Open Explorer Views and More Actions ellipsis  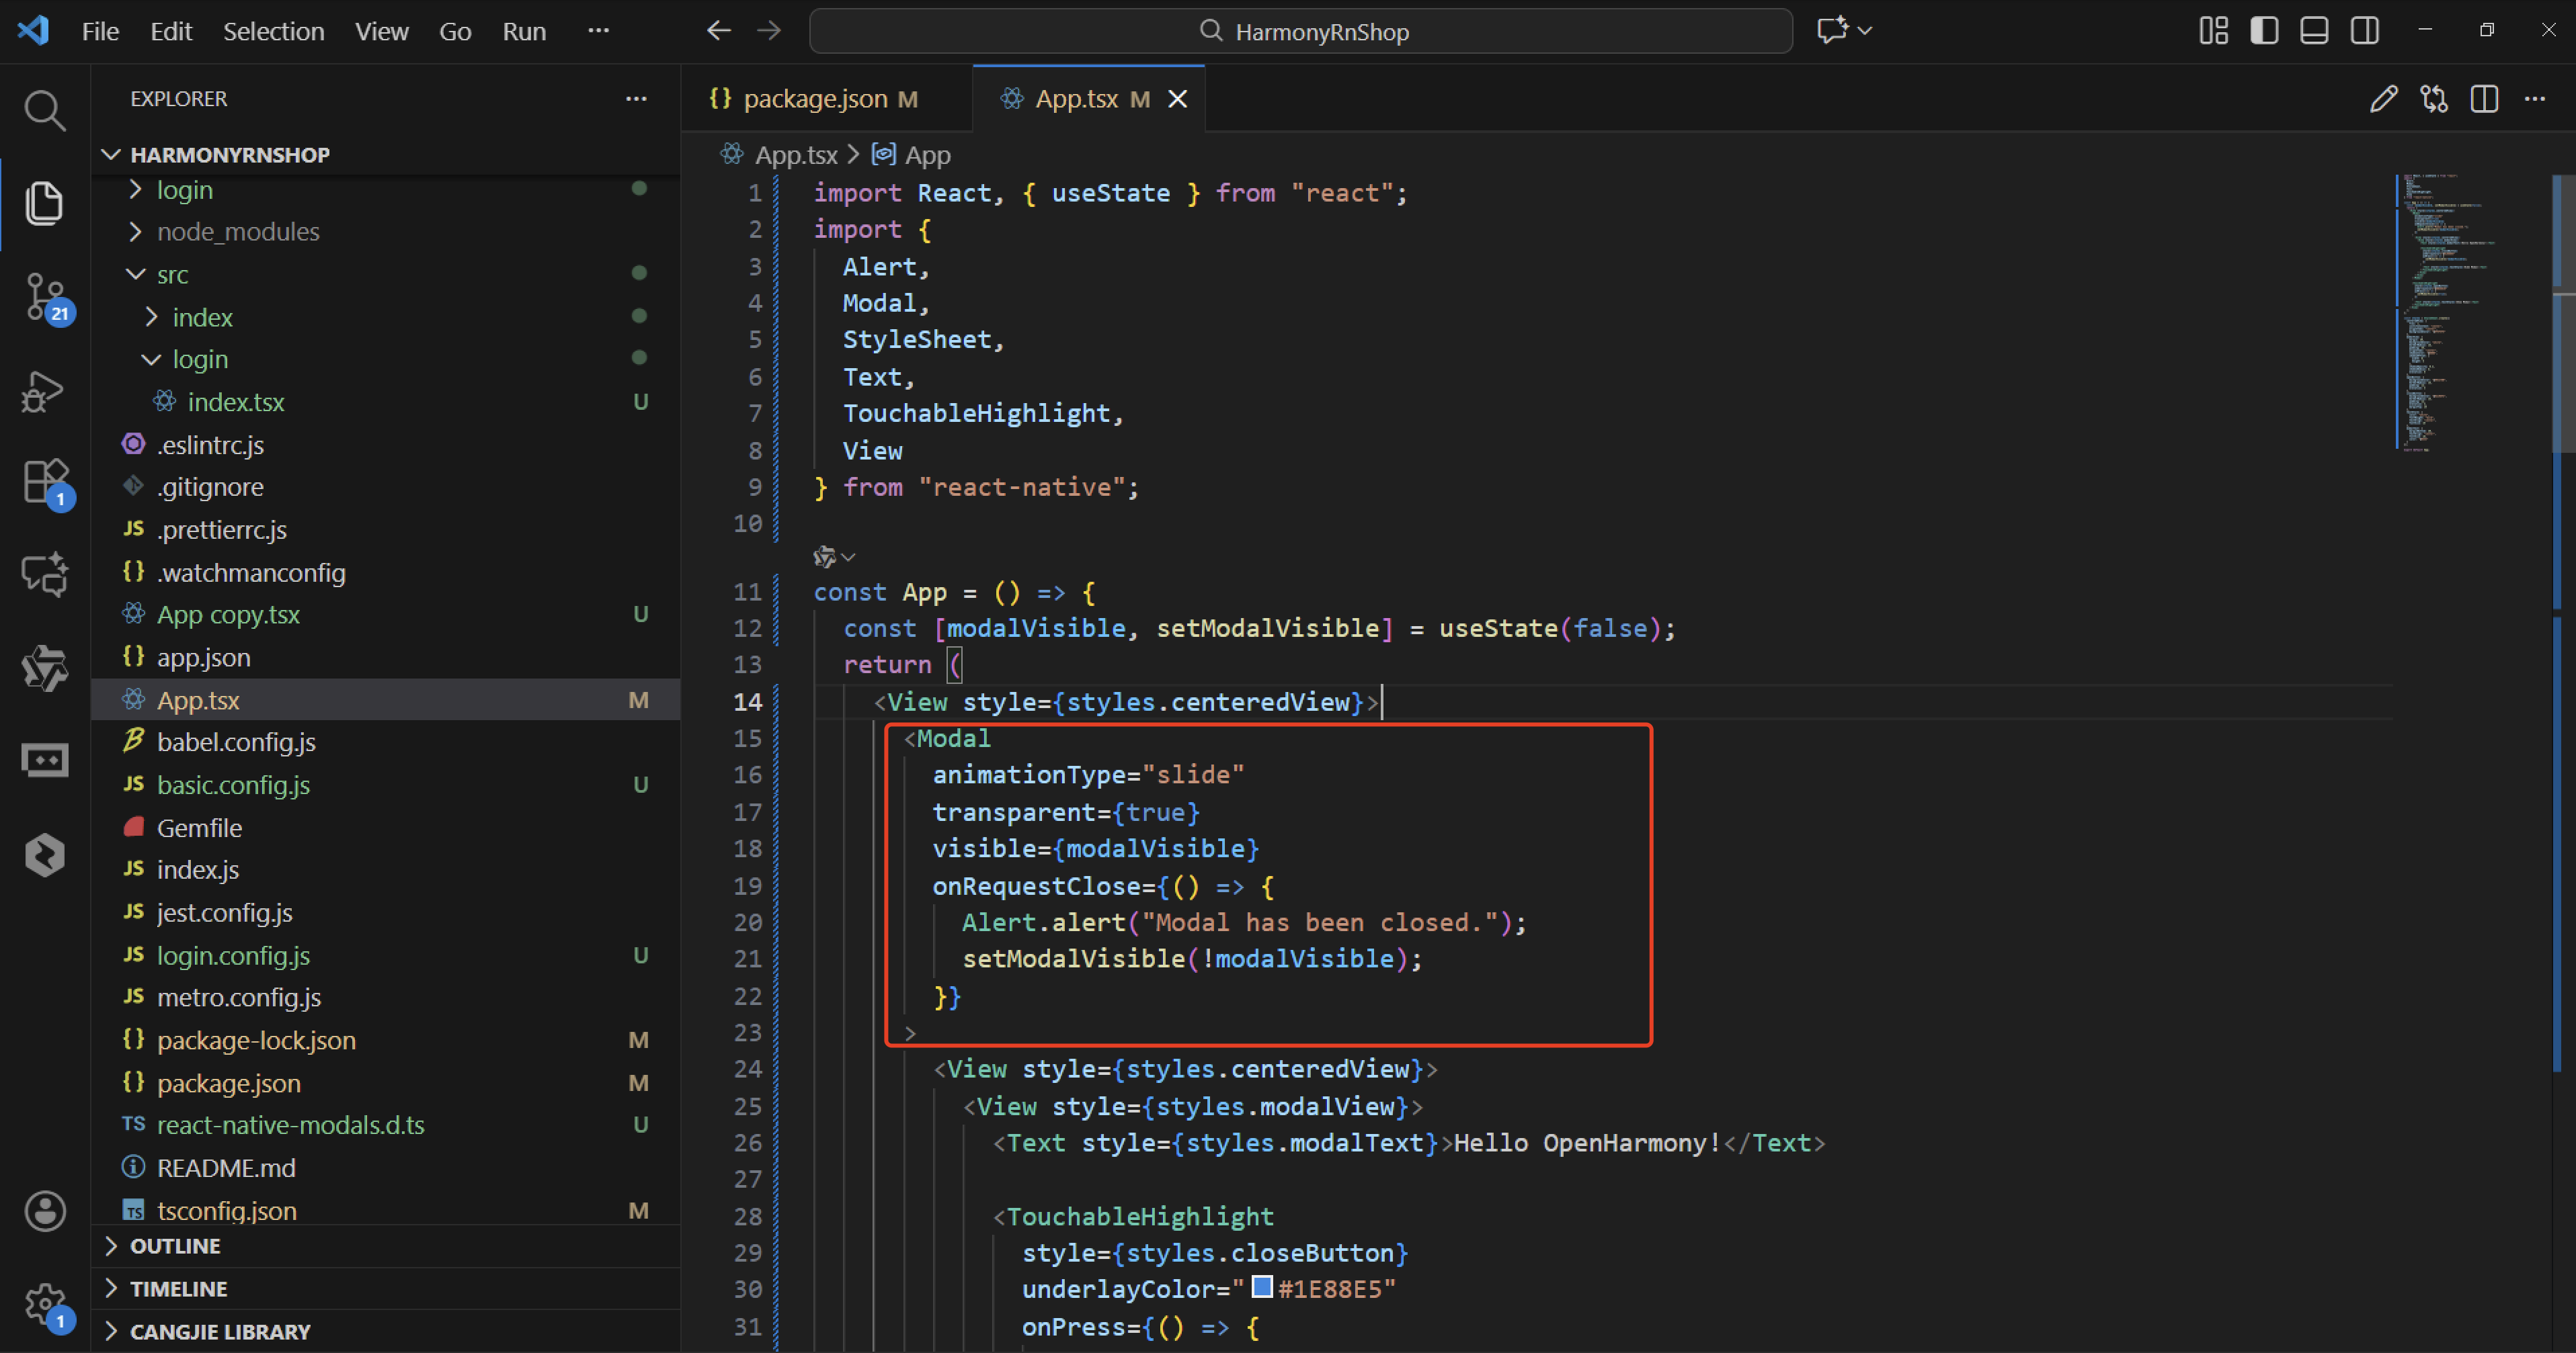pos(636,99)
